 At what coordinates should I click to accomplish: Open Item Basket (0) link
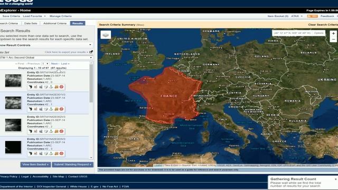coord(278,16)
